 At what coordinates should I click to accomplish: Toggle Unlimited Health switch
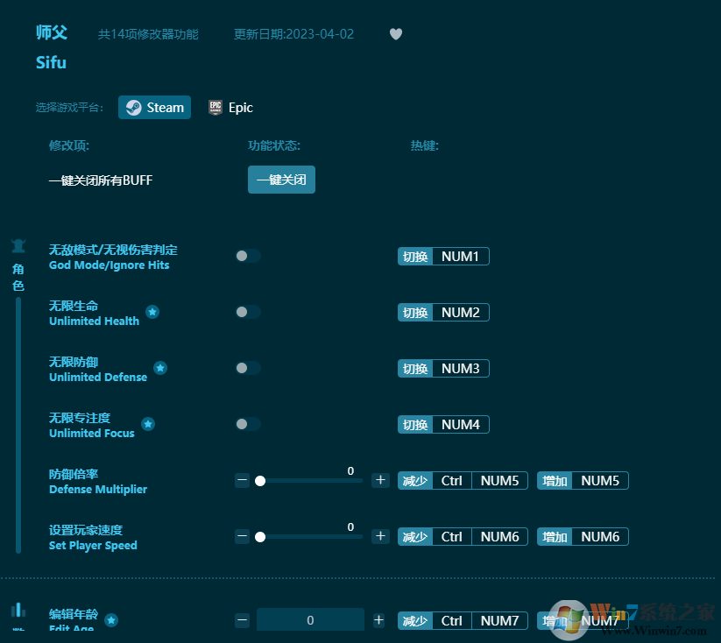pyautogui.click(x=248, y=312)
